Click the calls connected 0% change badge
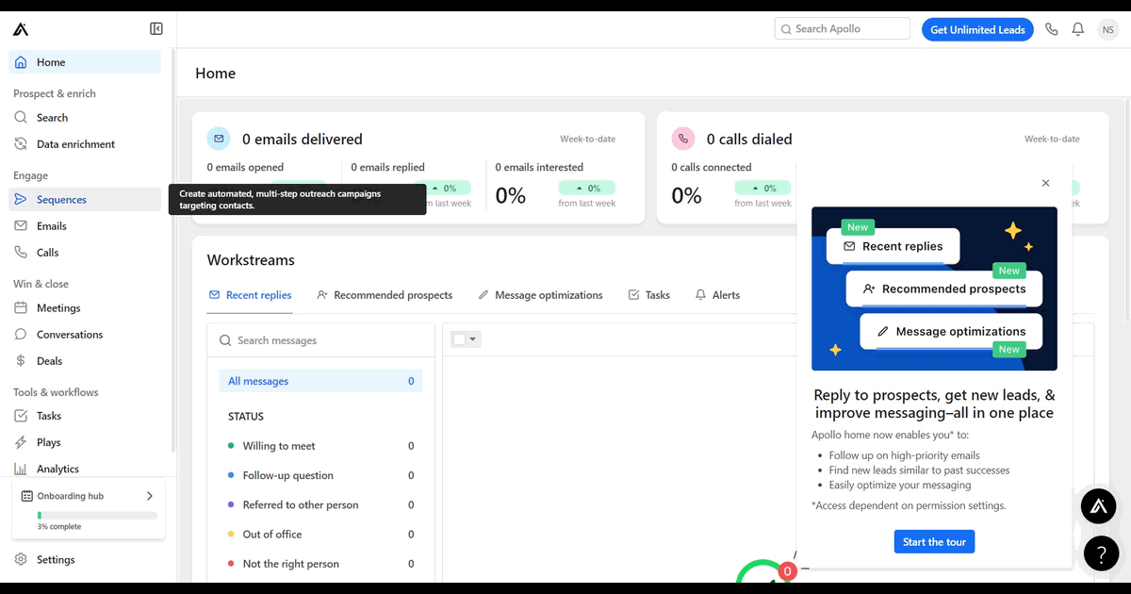Image resolution: width=1131 pixels, height=594 pixels. coord(762,188)
